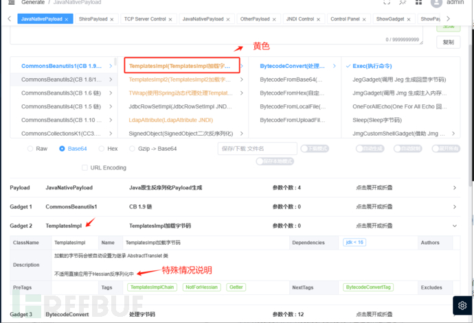
Task: Click Generate in the breadcrumb
Action: pos(33,3)
